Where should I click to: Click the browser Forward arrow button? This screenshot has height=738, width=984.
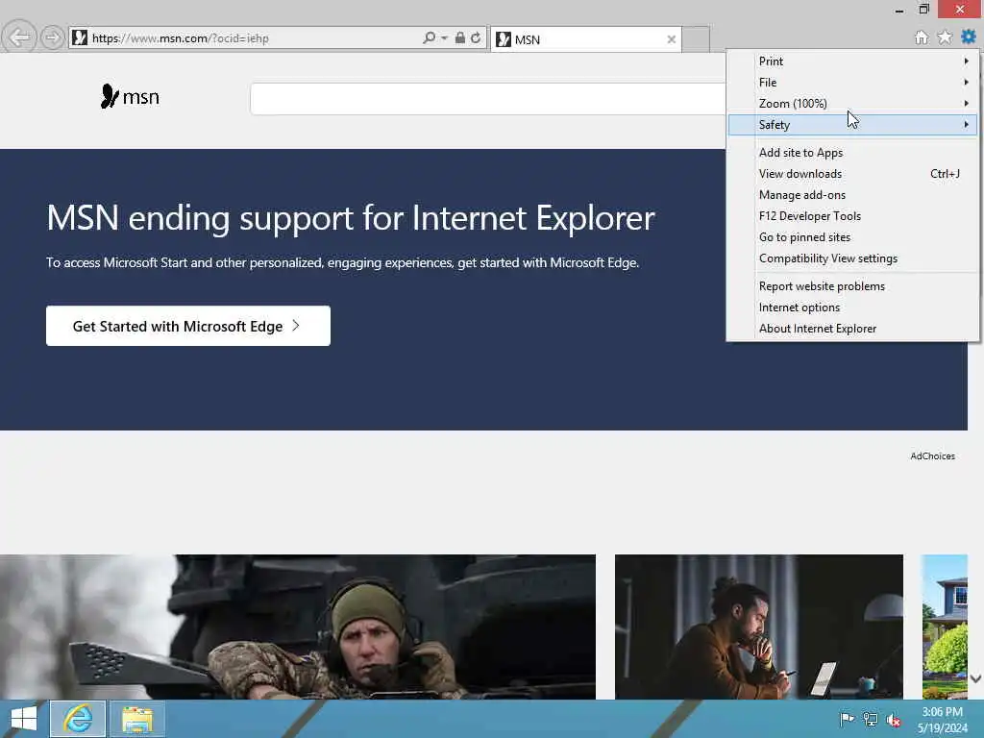coord(52,37)
